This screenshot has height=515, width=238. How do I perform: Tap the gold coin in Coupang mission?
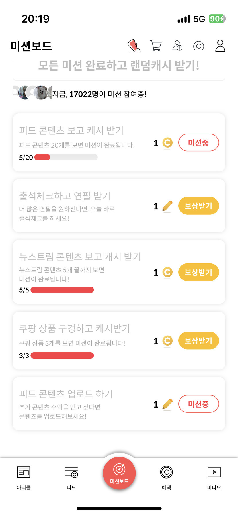pos(167,341)
